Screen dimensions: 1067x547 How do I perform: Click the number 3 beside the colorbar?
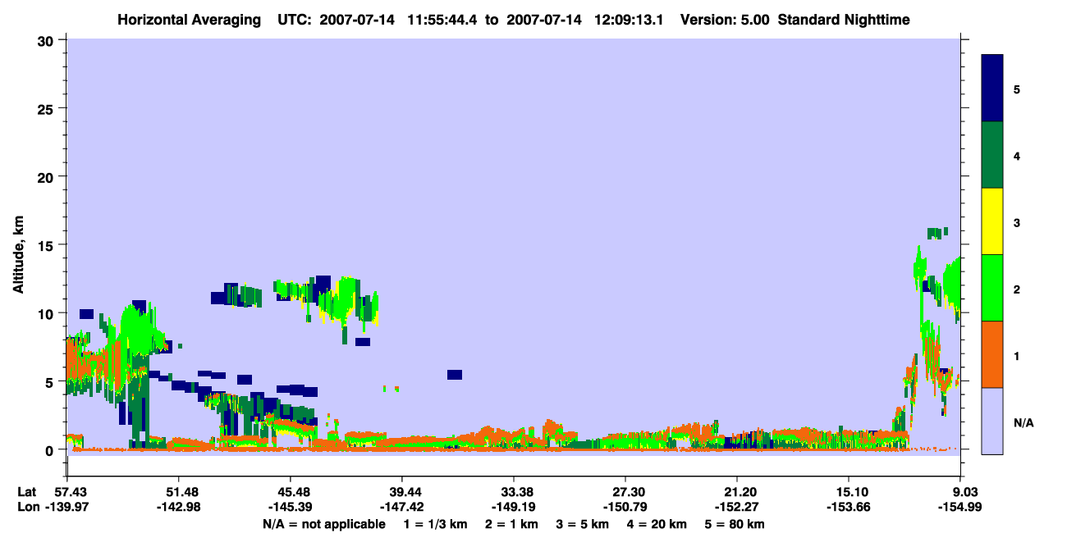point(1016,222)
